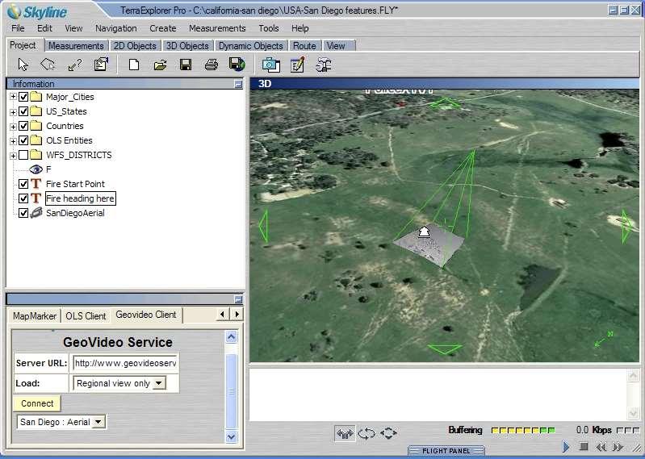
Task: Expand the WFS_DISTRICTS folder
Action: coord(13,156)
